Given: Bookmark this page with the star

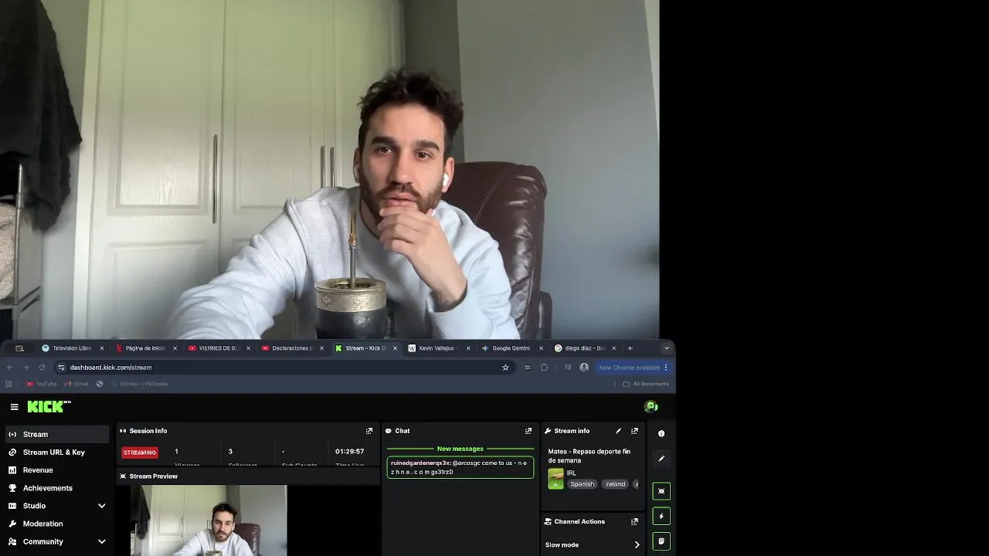Looking at the screenshot, I should coord(505,368).
